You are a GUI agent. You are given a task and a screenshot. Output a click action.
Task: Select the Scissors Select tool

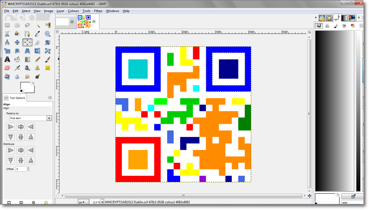7,34
